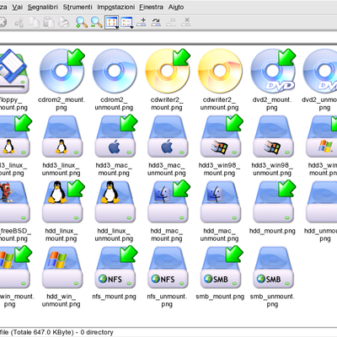Open the Strumenti menu

point(78,7)
